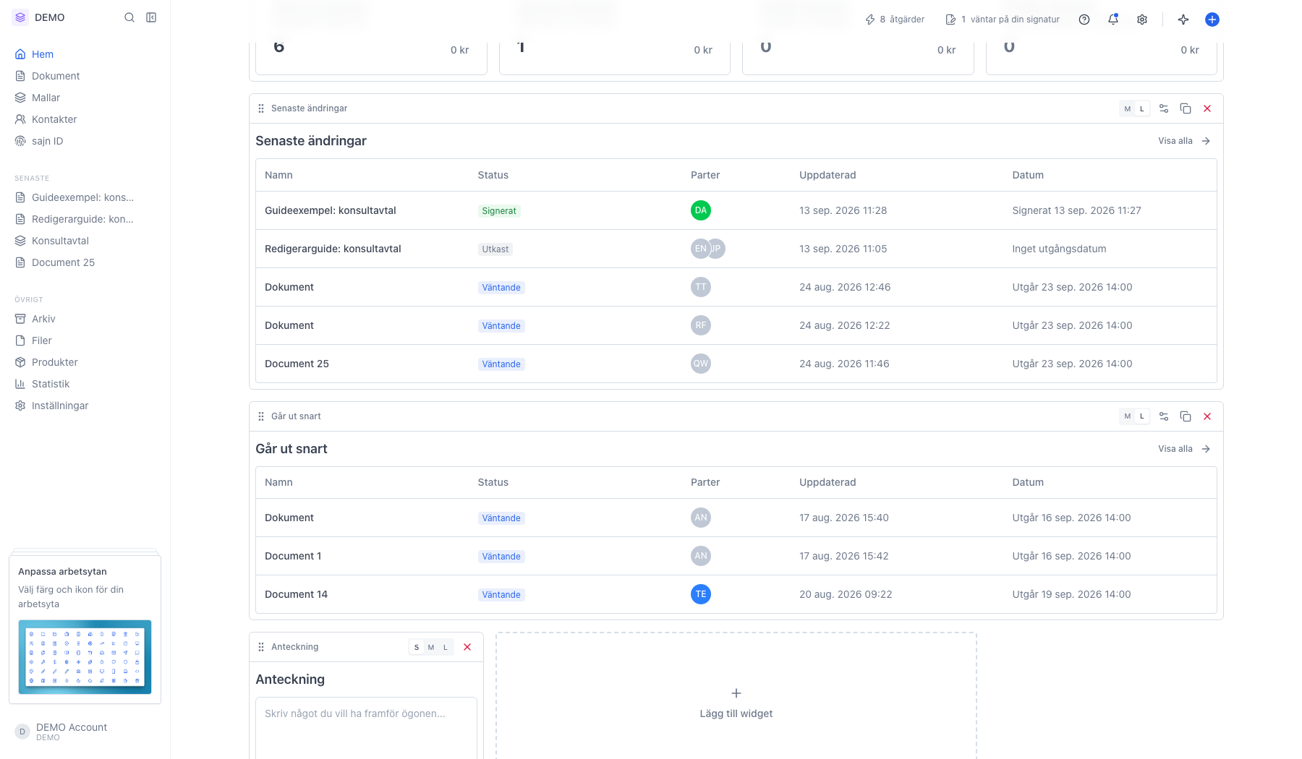
Task: Set Anteckning widget size to S
Action: point(417,647)
